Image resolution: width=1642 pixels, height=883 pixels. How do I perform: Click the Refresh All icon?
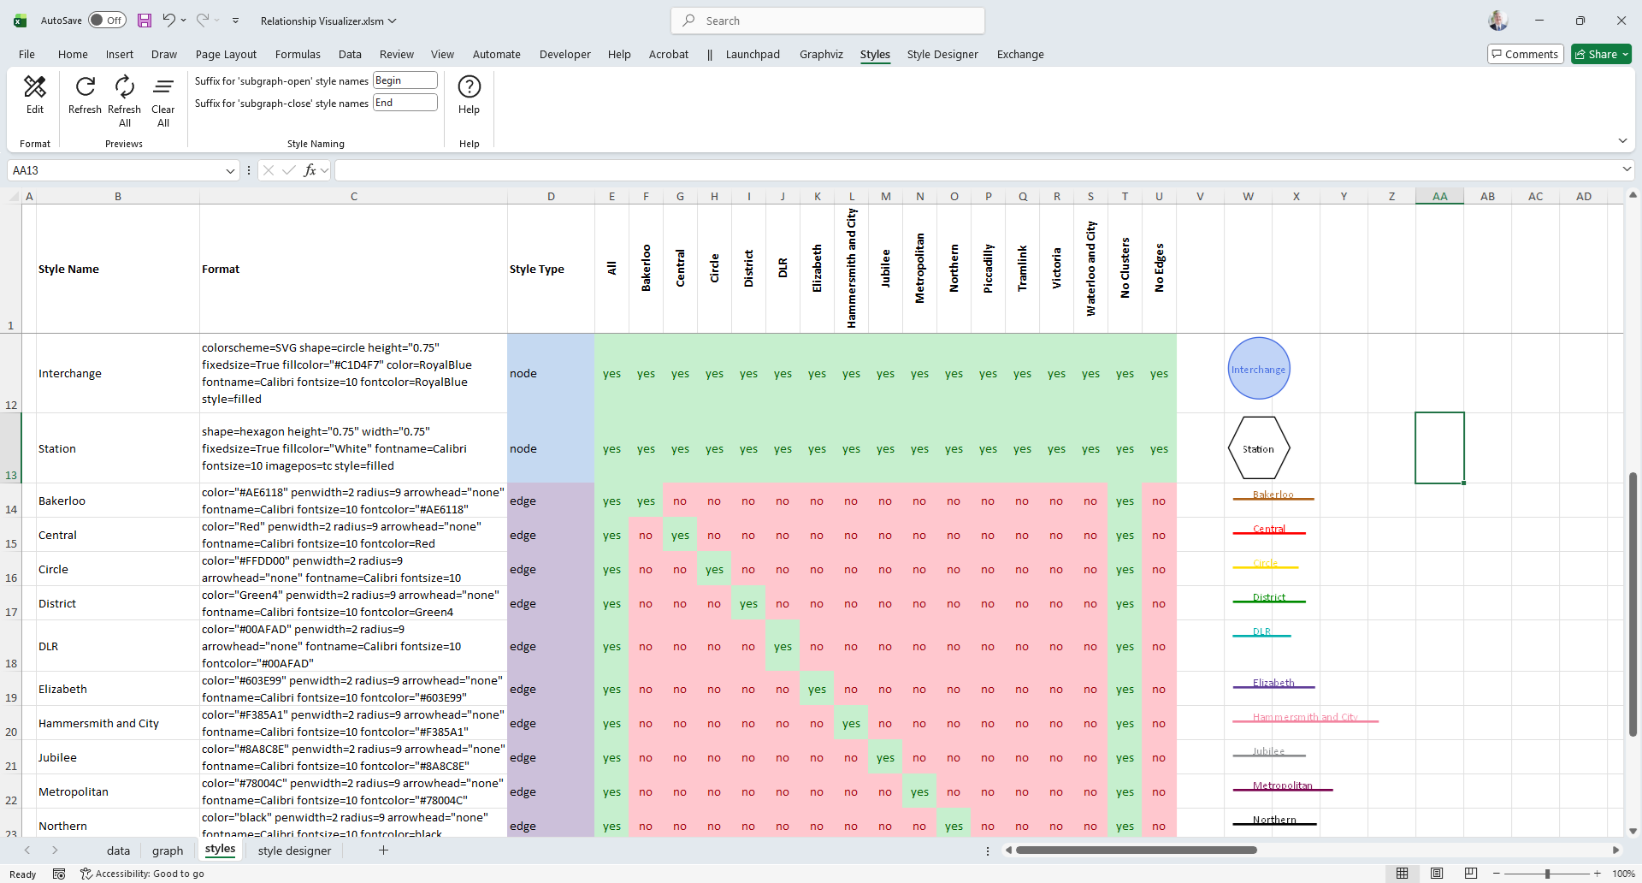click(124, 87)
